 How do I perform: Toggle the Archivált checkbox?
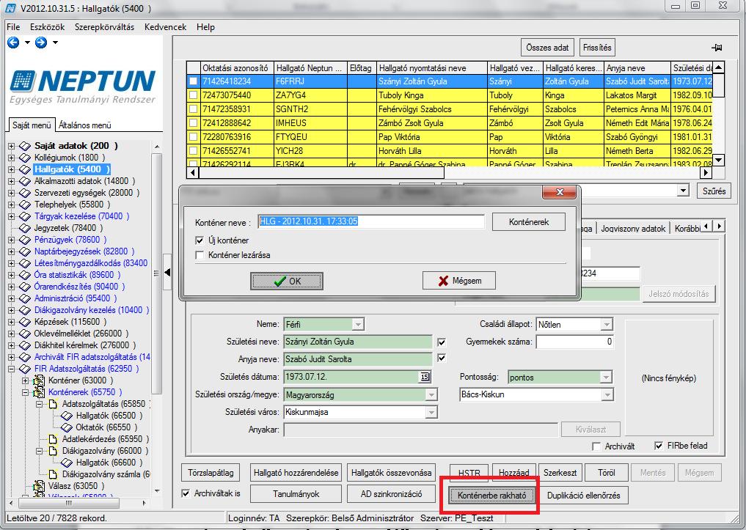pyautogui.click(x=596, y=446)
